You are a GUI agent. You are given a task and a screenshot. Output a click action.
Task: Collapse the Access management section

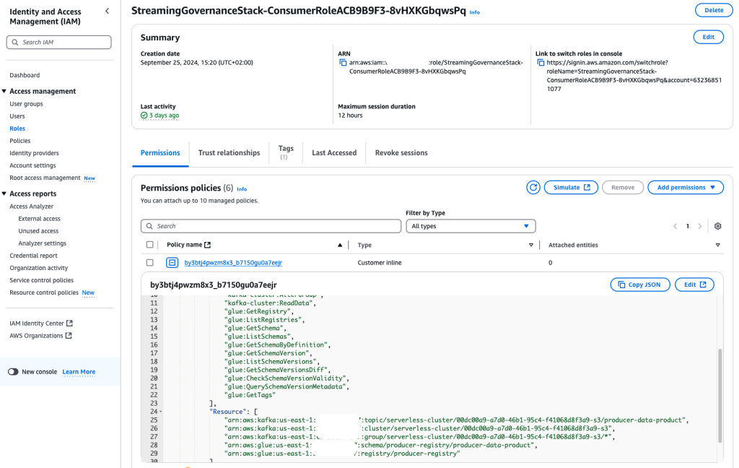[x=4, y=91]
